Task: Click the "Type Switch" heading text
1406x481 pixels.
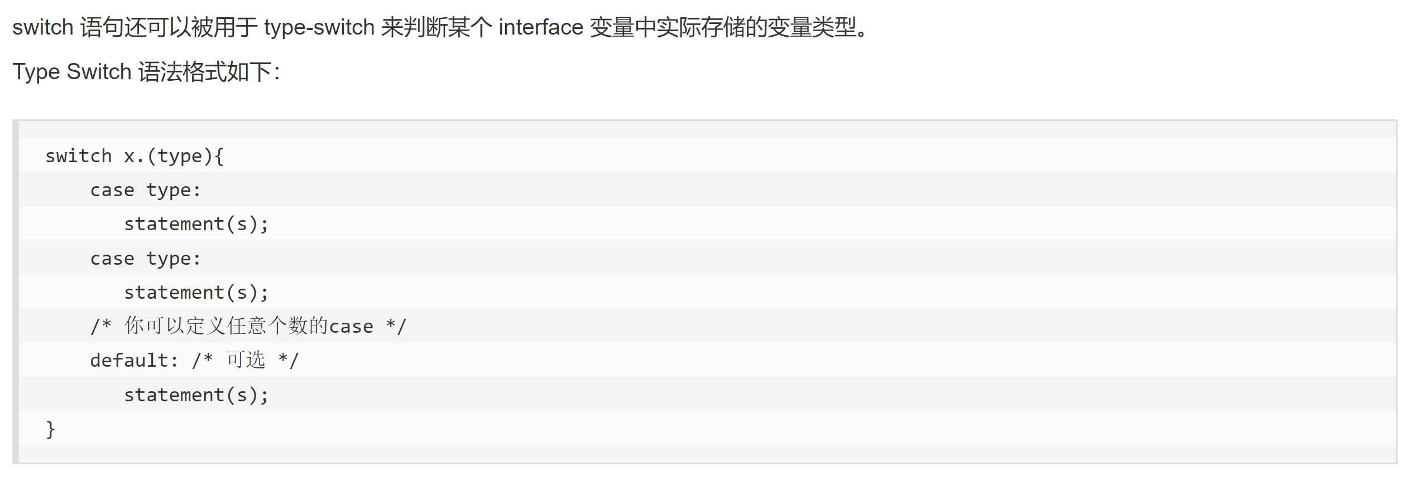Action: (71, 72)
